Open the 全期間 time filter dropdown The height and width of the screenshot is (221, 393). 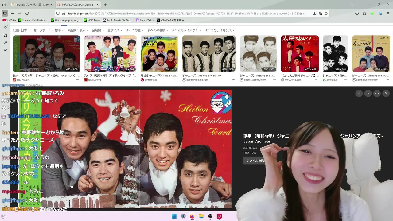pyautogui.click(x=98, y=30)
